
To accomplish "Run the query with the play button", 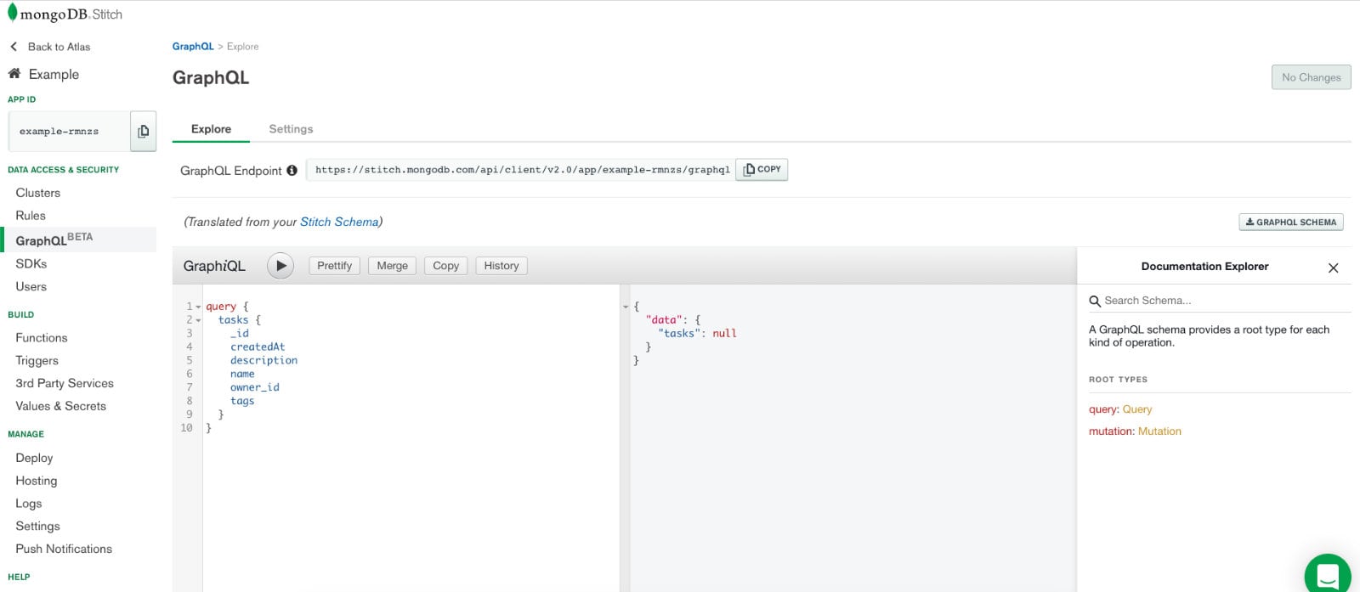I will (x=280, y=266).
